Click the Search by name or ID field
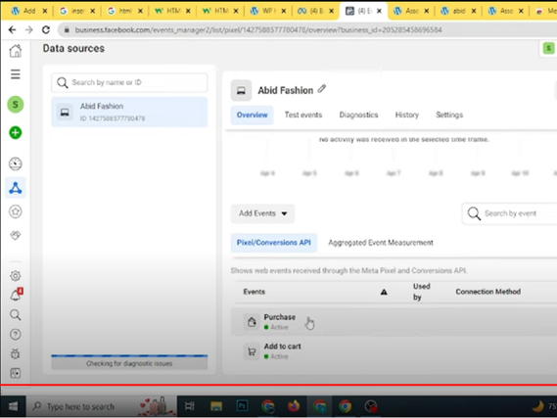The height and width of the screenshot is (418, 557). [129, 82]
